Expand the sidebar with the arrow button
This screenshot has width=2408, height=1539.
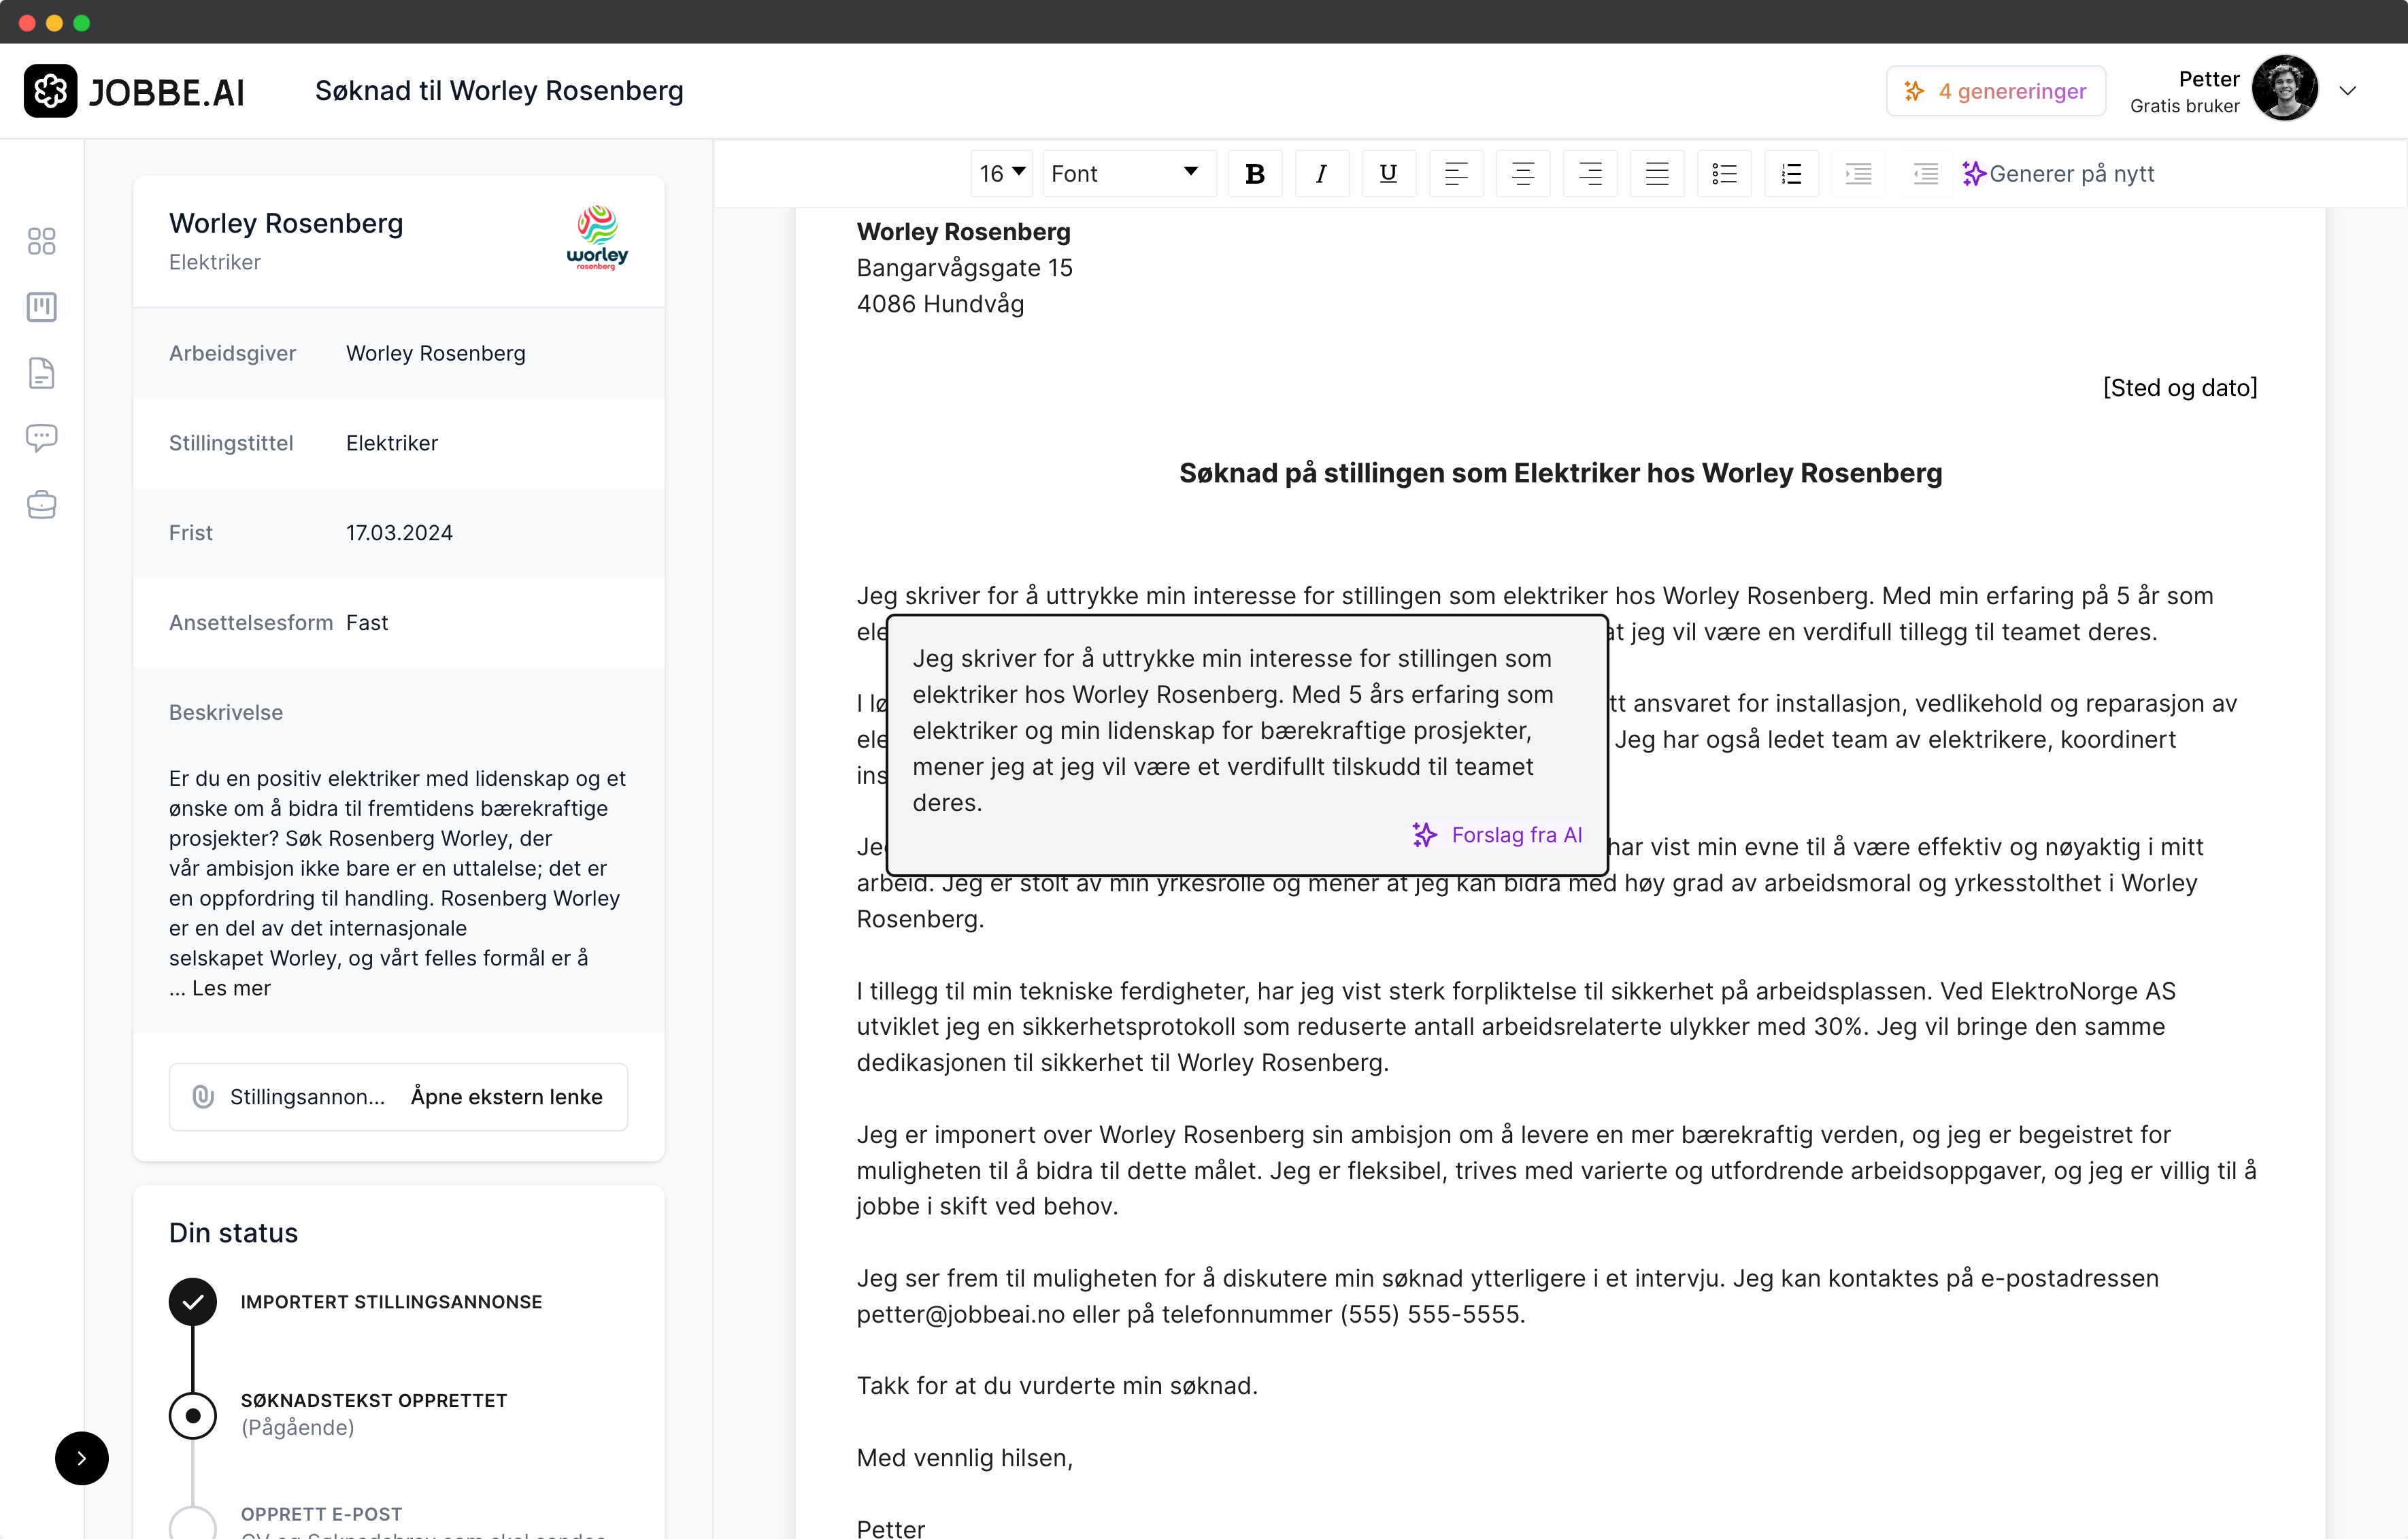(x=82, y=1458)
